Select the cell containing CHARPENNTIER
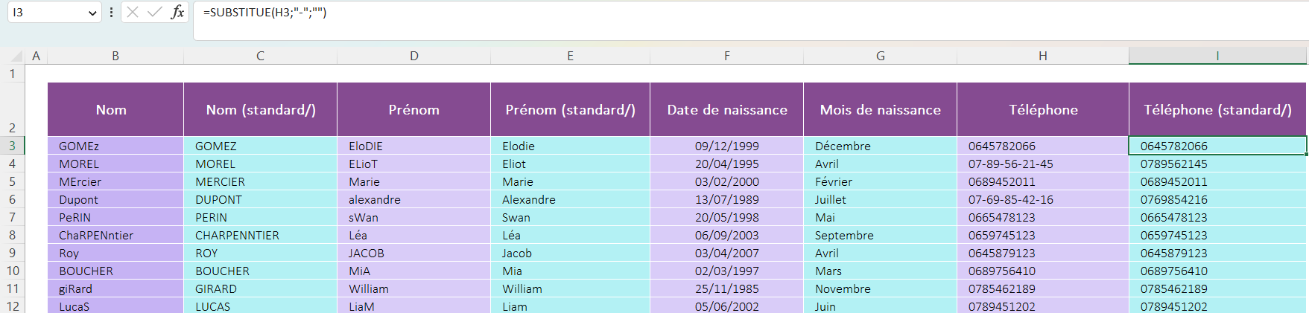This screenshot has width=1309, height=313. (x=260, y=235)
